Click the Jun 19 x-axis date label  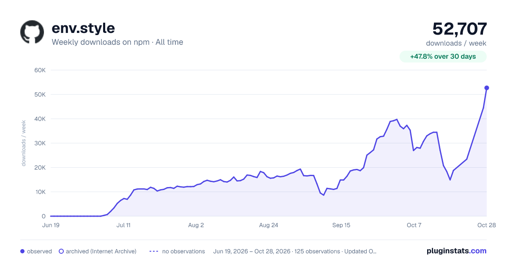[x=51, y=225]
